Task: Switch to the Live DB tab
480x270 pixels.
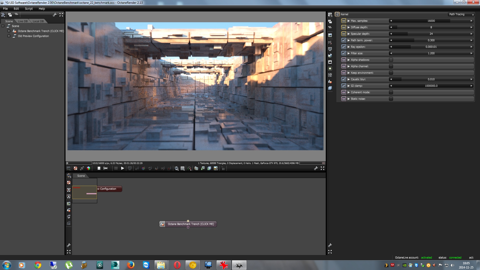Action: (23, 21)
